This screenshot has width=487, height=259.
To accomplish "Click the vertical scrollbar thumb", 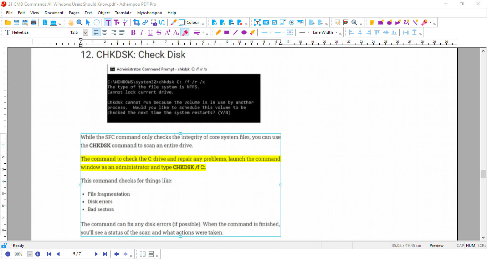I will coord(483,174).
